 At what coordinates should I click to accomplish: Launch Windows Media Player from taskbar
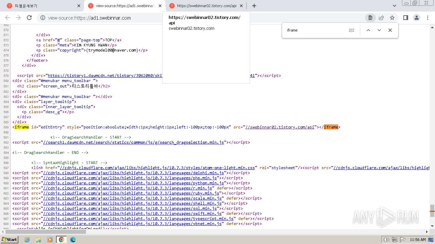click(x=50, y=240)
